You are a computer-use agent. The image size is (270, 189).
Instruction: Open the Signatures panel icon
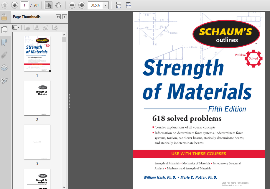coord(4,80)
